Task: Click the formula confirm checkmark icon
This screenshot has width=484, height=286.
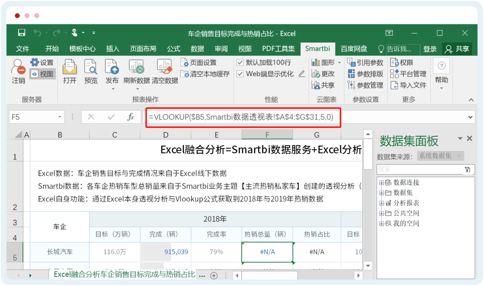Action: 111,117
